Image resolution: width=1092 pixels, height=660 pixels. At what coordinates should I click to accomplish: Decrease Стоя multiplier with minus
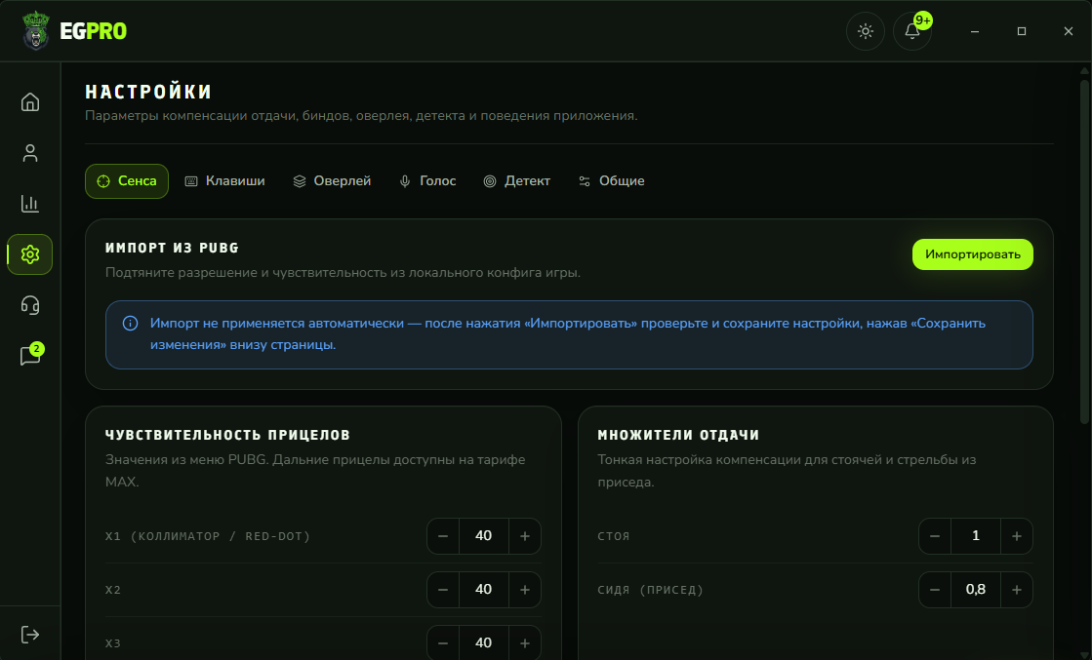pos(935,536)
